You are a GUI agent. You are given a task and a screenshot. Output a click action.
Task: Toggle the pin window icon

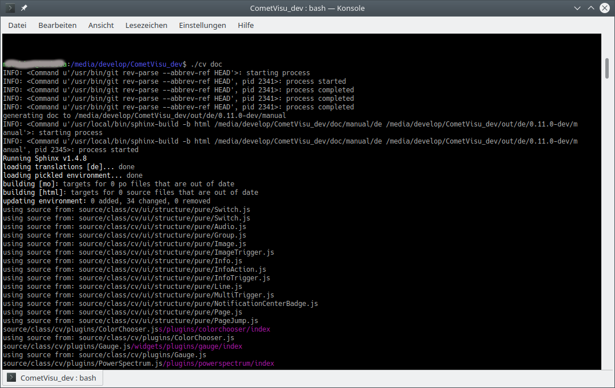pos(24,8)
